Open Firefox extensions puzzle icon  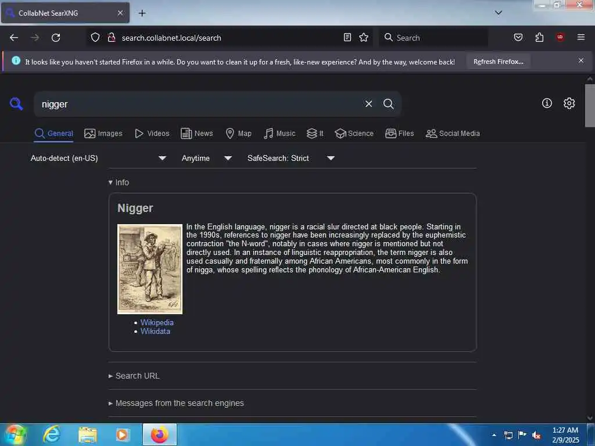point(539,37)
